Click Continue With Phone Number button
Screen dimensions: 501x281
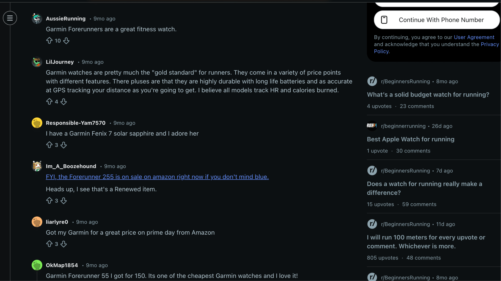click(437, 20)
